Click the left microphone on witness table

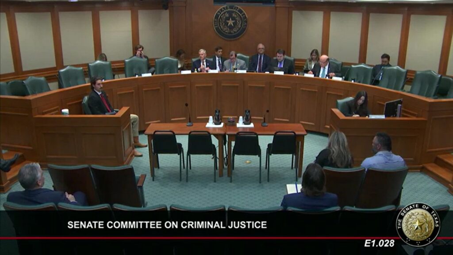click(x=188, y=115)
